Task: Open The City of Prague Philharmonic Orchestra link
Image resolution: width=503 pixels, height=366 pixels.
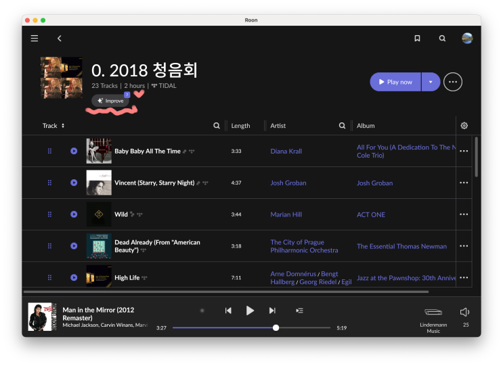Action: [x=304, y=246]
